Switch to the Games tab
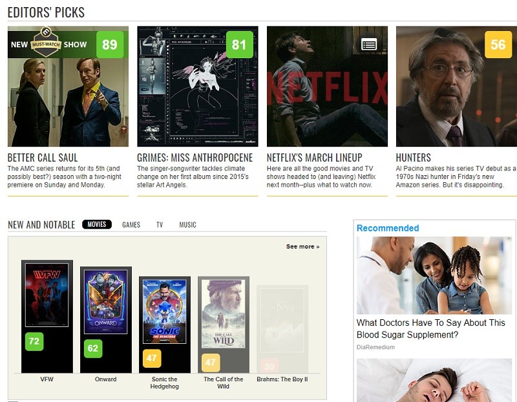The width and height of the screenshot is (517, 402). tap(131, 224)
